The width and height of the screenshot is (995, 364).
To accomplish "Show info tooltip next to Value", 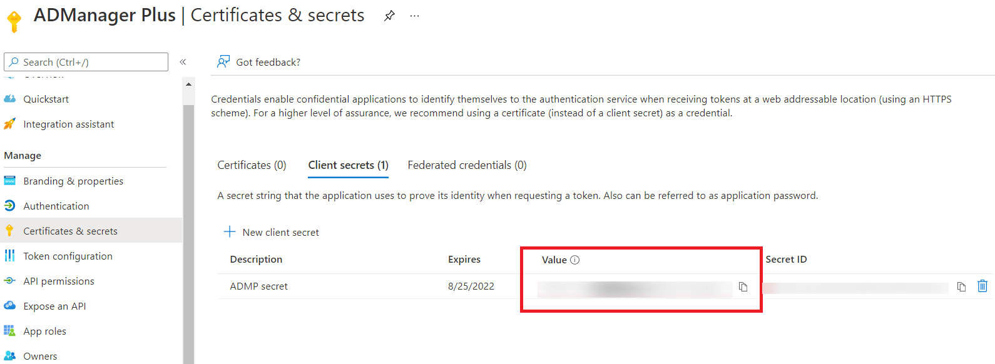I will click(x=575, y=260).
